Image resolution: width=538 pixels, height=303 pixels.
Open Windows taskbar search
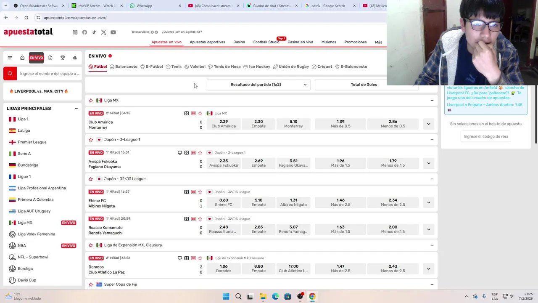tap(238, 296)
